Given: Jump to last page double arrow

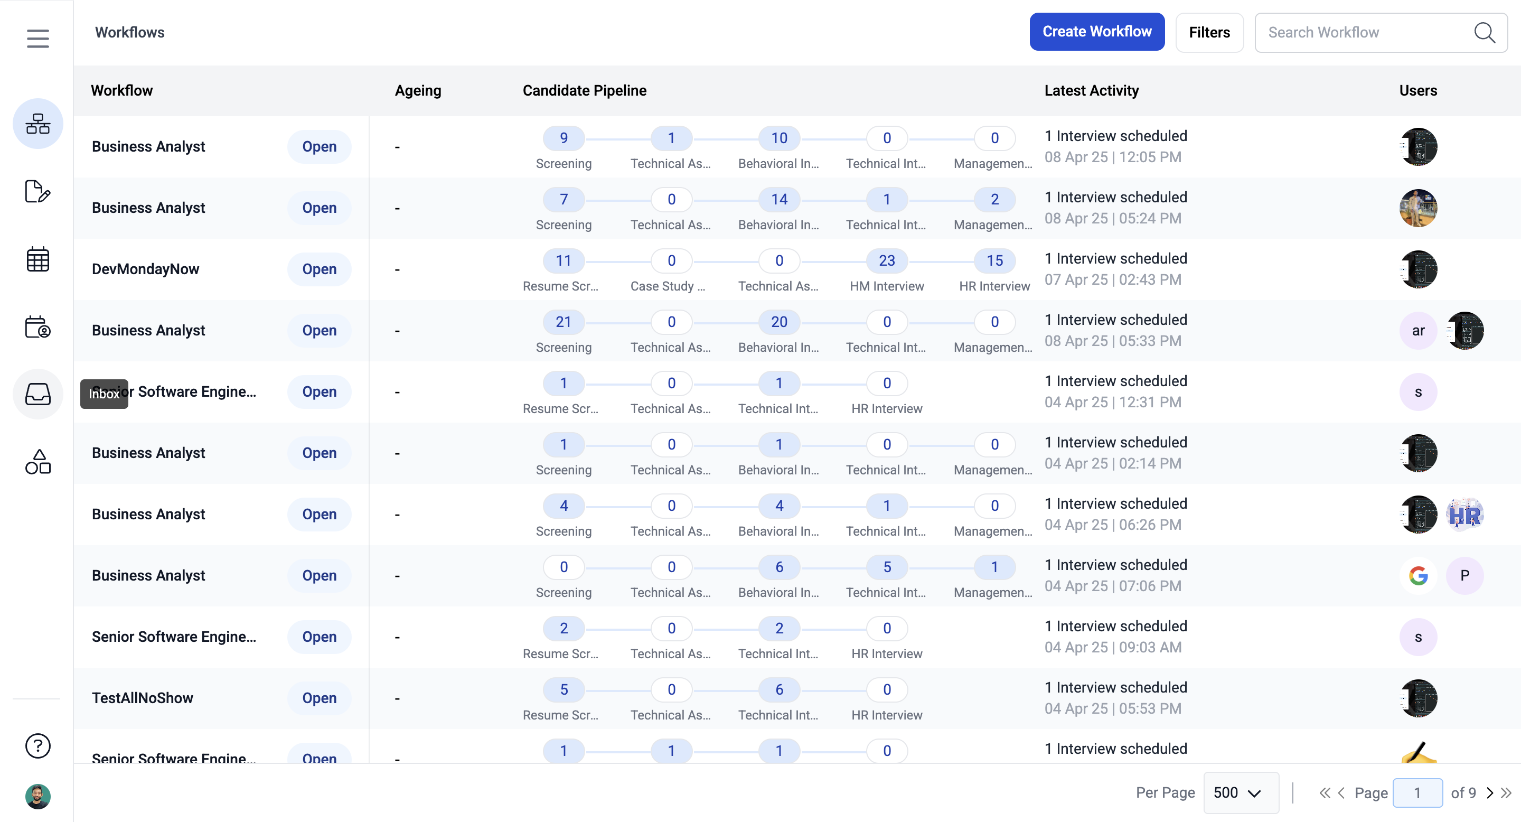Looking at the screenshot, I should 1506,793.
